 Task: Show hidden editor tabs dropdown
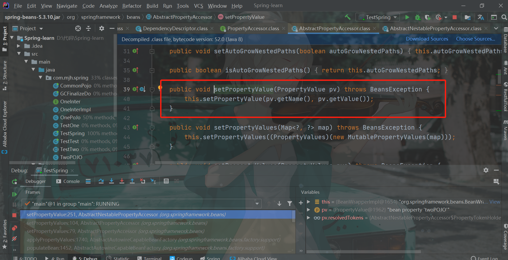(x=496, y=28)
